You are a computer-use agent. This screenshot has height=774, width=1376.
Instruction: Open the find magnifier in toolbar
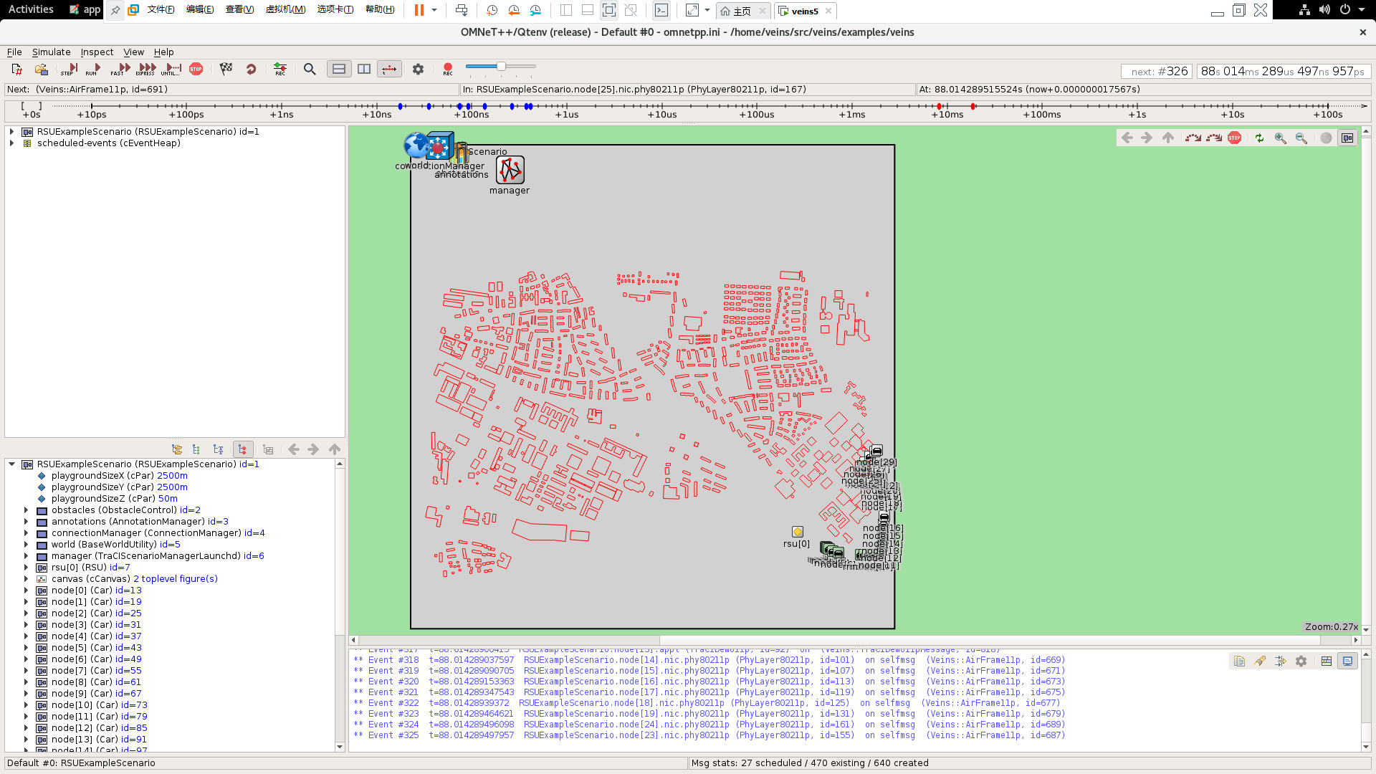310,69
